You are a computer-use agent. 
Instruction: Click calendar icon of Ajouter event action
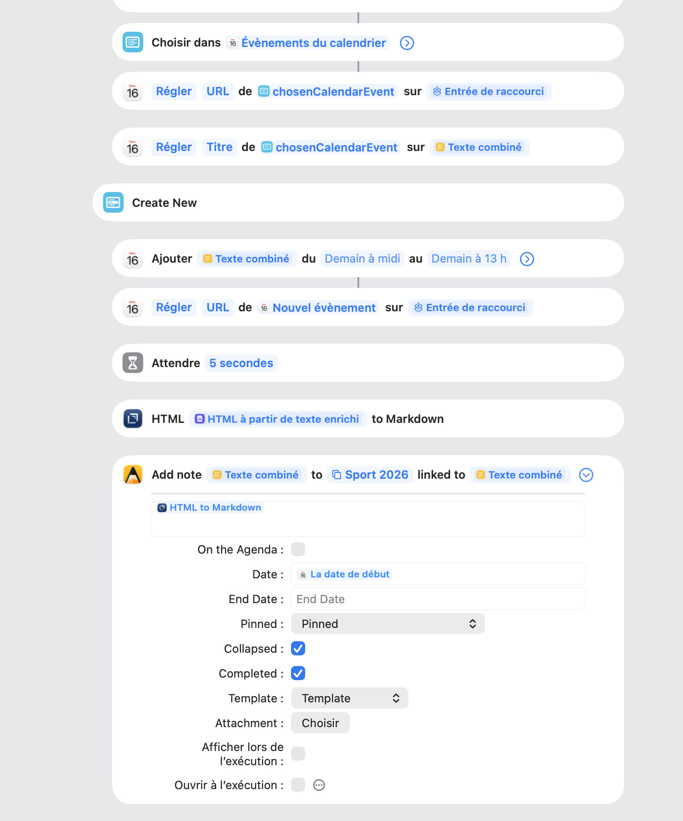pyautogui.click(x=133, y=259)
